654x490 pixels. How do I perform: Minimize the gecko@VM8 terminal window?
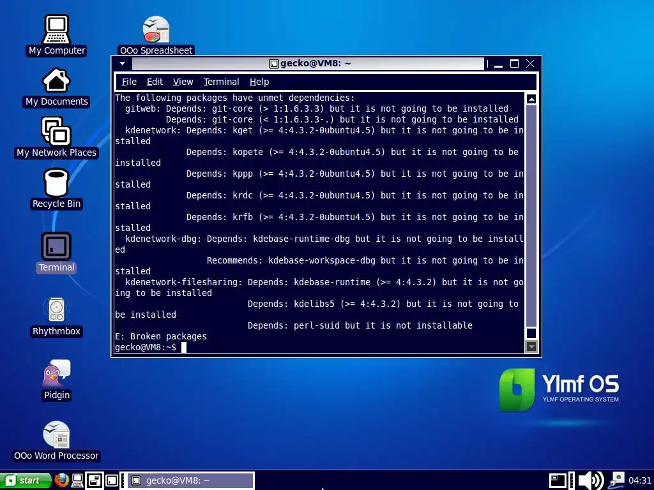click(498, 64)
